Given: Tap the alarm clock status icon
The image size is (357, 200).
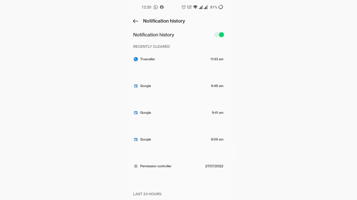Looking at the screenshot, I should [x=184, y=7].
